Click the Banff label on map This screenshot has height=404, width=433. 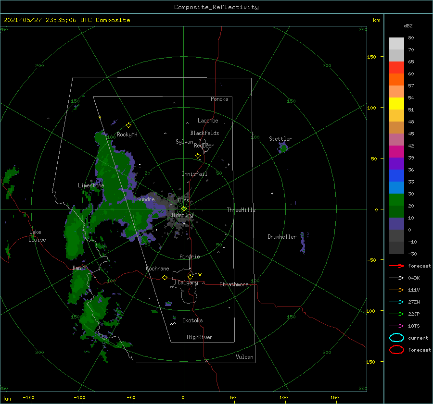79,268
